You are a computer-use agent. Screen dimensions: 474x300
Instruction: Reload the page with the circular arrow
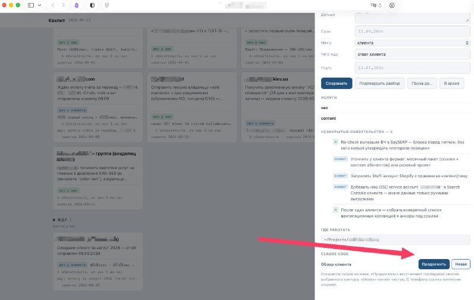[380, 5]
